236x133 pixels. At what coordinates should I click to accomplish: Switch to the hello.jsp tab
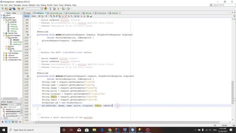pyautogui.click(x=88, y=13)
